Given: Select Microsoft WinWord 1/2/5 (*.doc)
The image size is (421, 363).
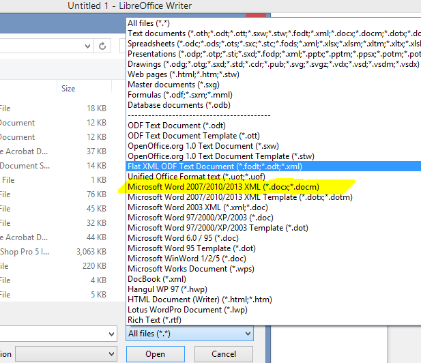Looking at the screenshot, I should pyautogui.click(x=274, y=258).
